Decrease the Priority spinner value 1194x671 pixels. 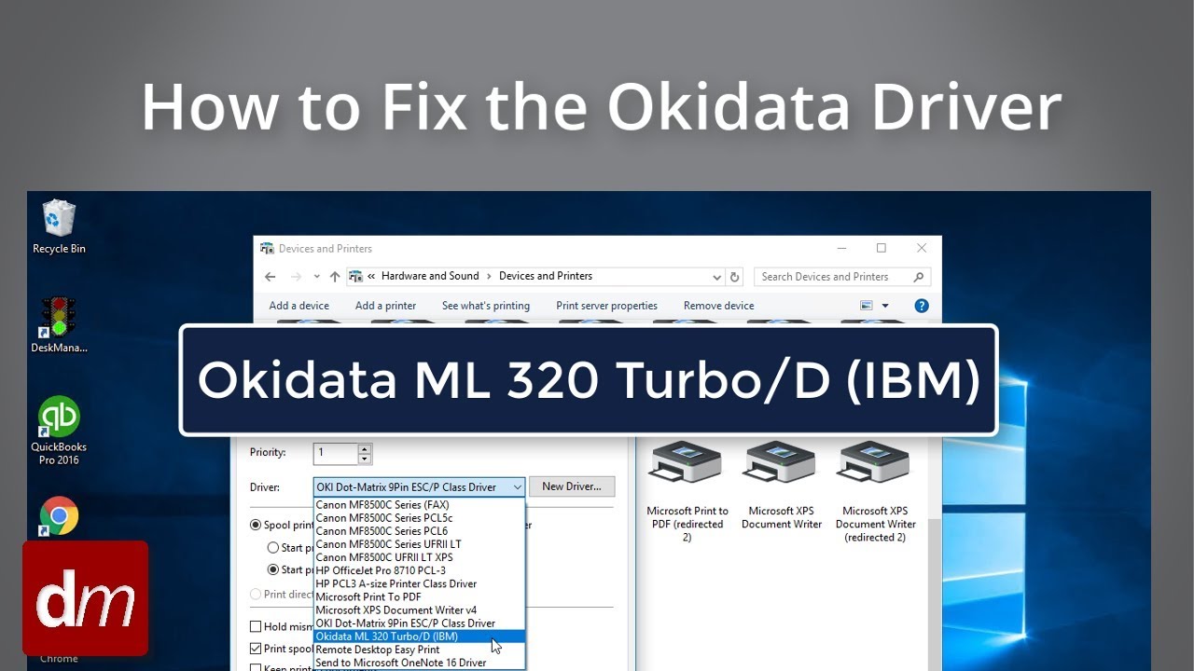(x=365, y=459)
